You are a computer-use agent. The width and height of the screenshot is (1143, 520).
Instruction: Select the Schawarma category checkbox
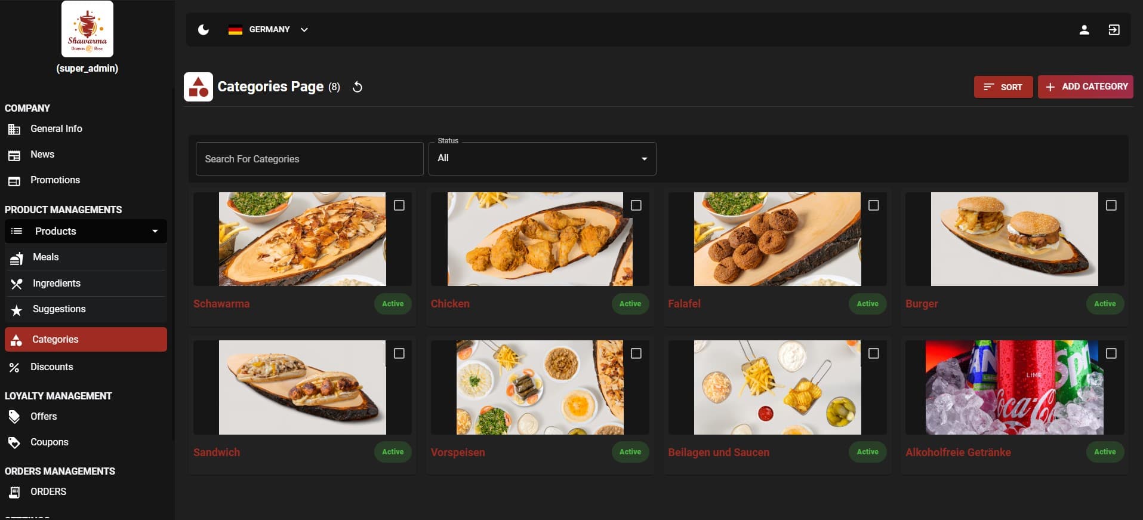coord(399,205)
